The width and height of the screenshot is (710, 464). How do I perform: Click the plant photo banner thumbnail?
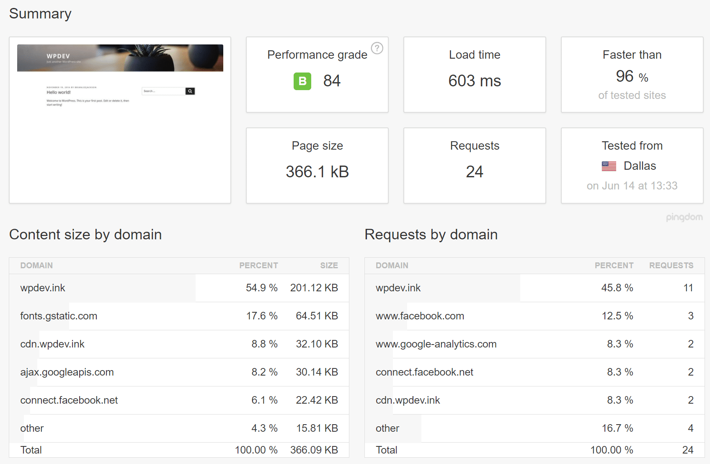[120, 58]
